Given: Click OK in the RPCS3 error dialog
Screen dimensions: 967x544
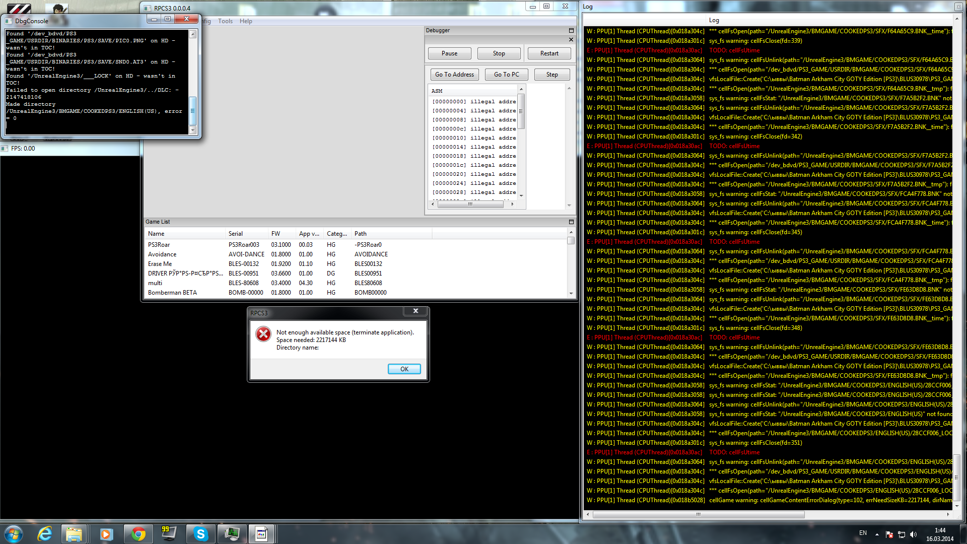Looking at the screenshot, I should [404, 369].
